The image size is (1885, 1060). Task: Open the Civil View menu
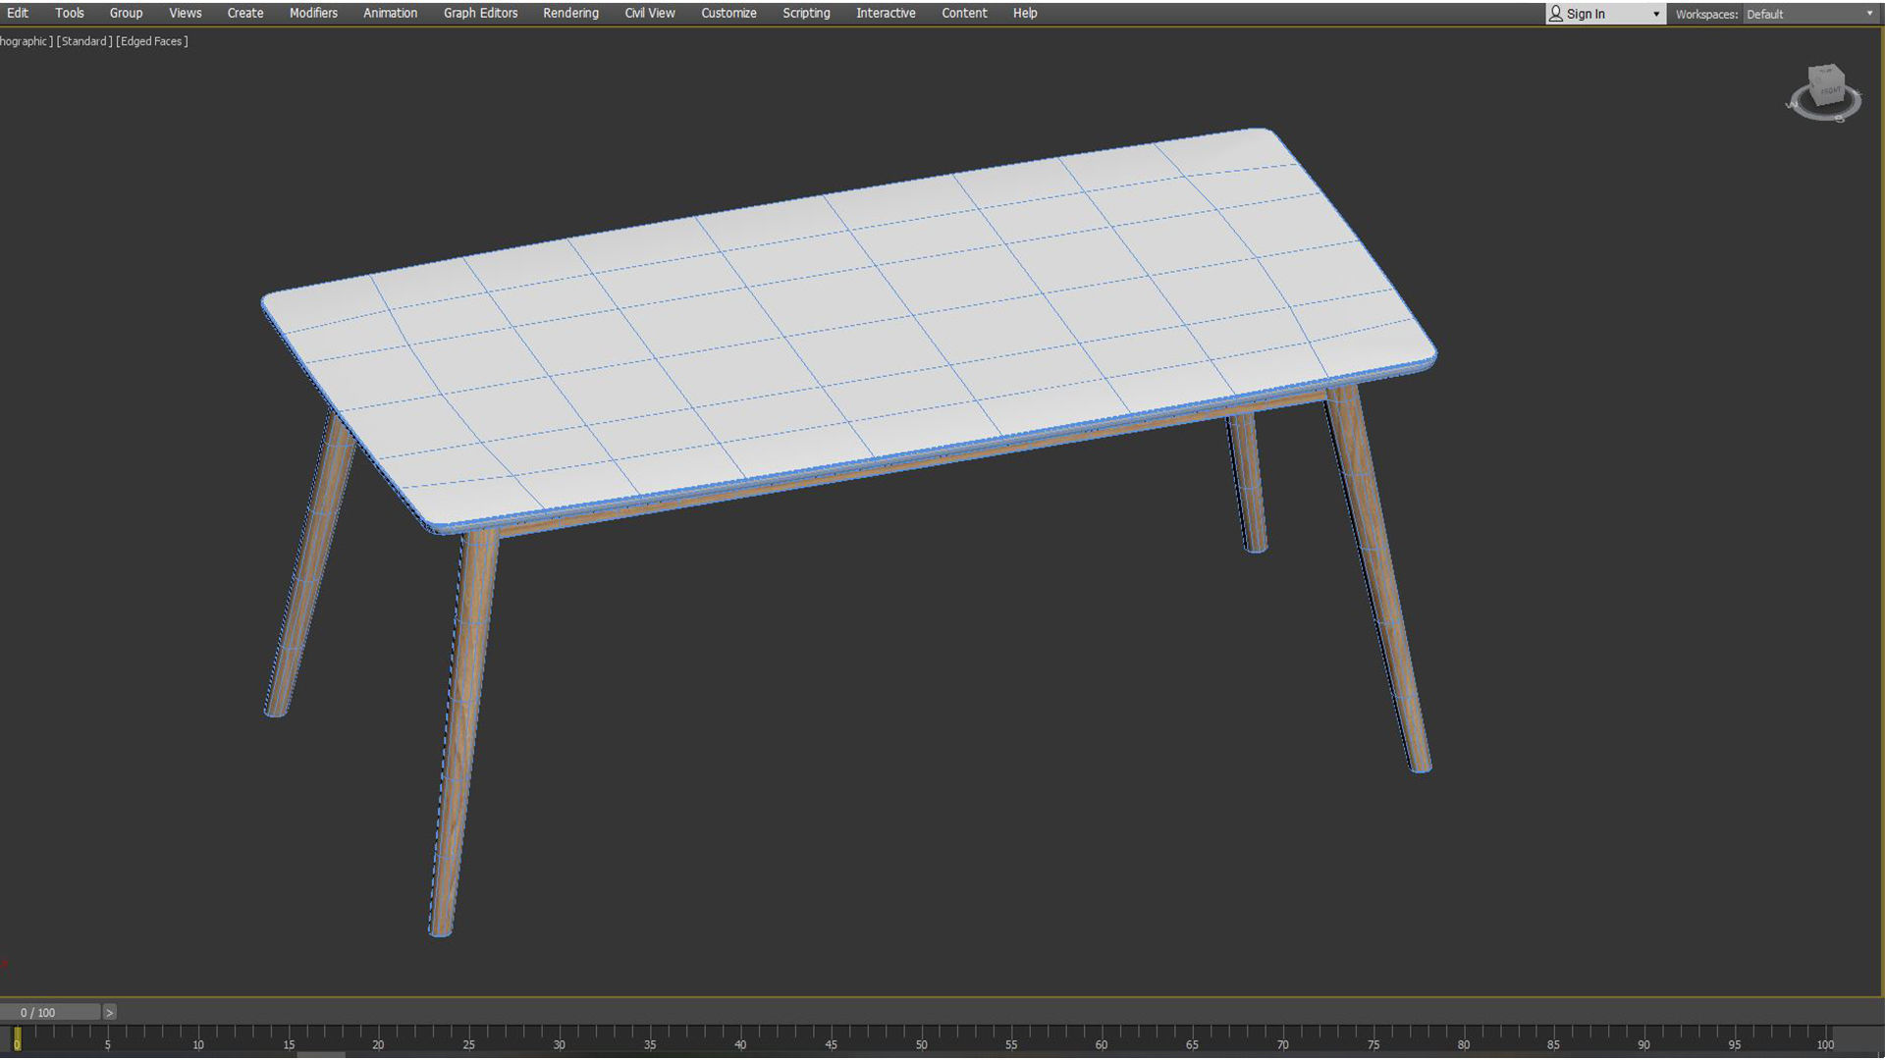(x=650, y=13)
